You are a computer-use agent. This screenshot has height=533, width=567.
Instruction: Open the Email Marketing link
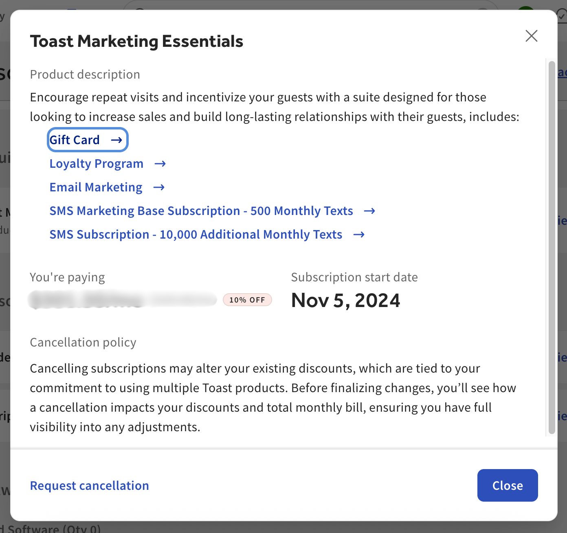(x=96, y=187)
